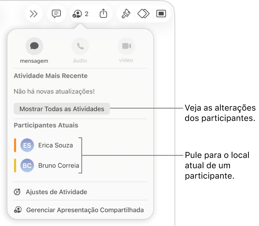The height and width of the screenshot is (226, 259).
Task: Expand the toolbar overflow double-chevron
Action: pyautogui.click(x=34, y=14)
